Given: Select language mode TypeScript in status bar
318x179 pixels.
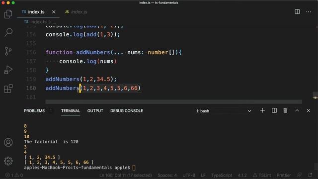Looking at the screenshot, I should tap(222, 175).
